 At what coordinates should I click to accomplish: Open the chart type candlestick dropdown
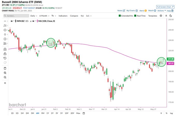pos(54,16)
